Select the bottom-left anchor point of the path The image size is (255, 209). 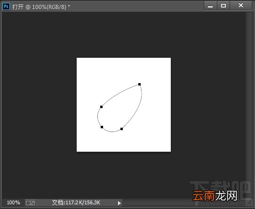[102, 127]
